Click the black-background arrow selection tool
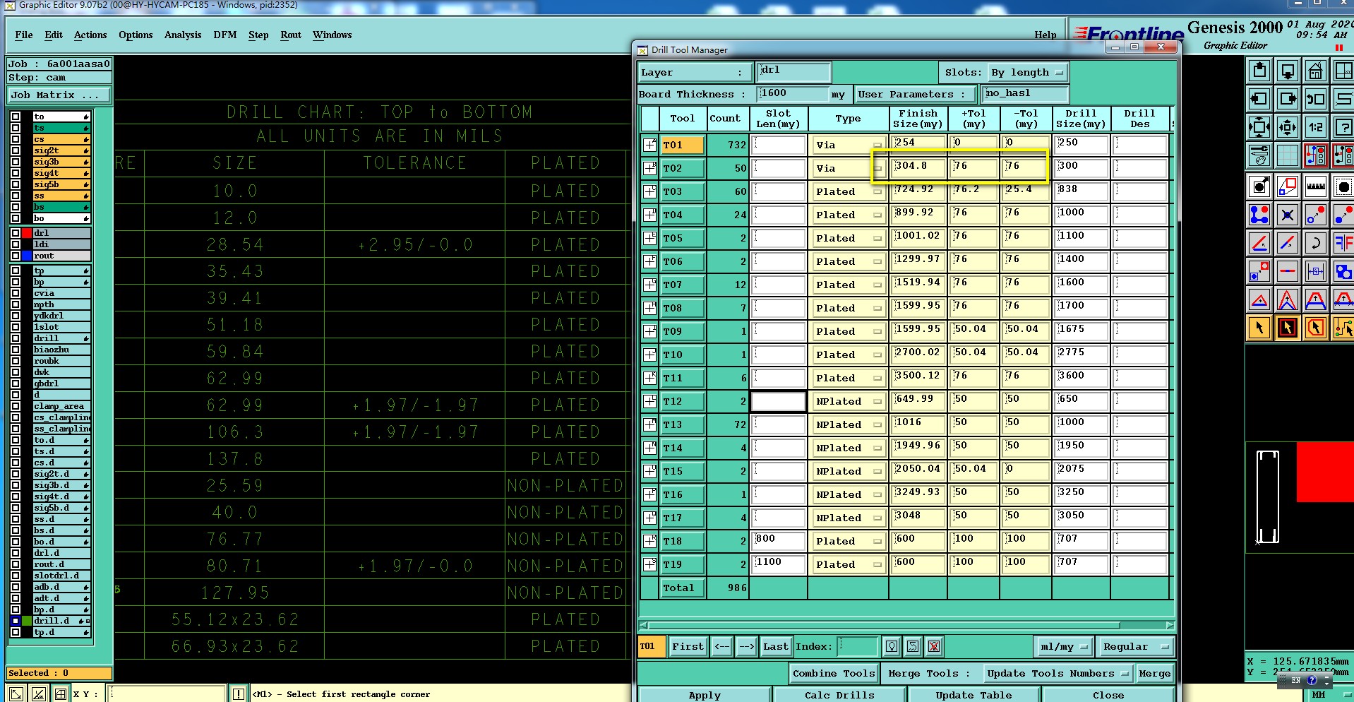 point(1288,328)
